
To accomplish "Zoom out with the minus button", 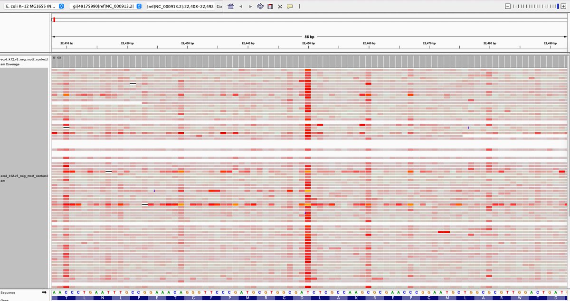I will pyautogui.click(x=508, y=6).
